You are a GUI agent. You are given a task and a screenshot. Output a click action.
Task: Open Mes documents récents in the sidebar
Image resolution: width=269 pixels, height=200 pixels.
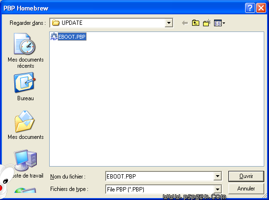tap(25, 51)
